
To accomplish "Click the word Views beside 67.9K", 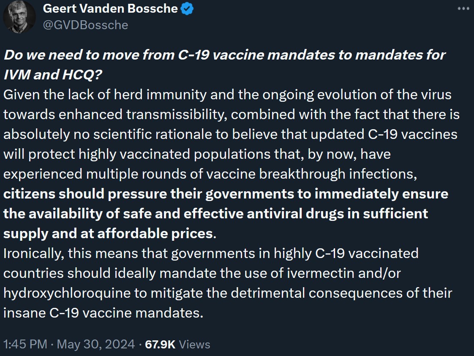I will click(194, 345).
